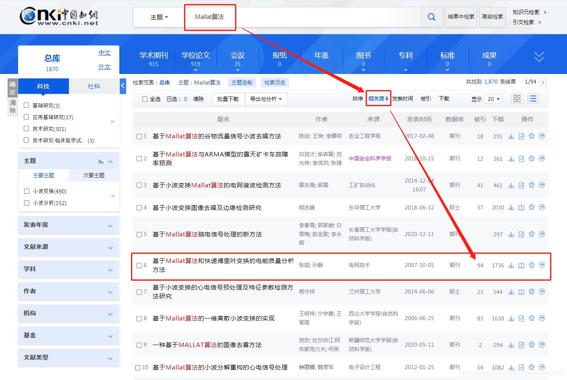Viewport: 567px width, 380px height.
Task: Open the 显示 20 per-page dropdown
Action: click(x=493, y=99)
